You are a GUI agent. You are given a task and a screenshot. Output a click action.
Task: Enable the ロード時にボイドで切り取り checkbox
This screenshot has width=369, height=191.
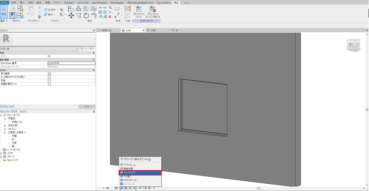(x=49, y=77)
